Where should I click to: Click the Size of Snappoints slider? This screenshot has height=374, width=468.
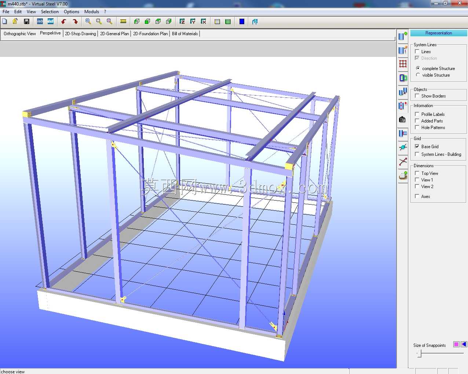(x=440, y=353)
